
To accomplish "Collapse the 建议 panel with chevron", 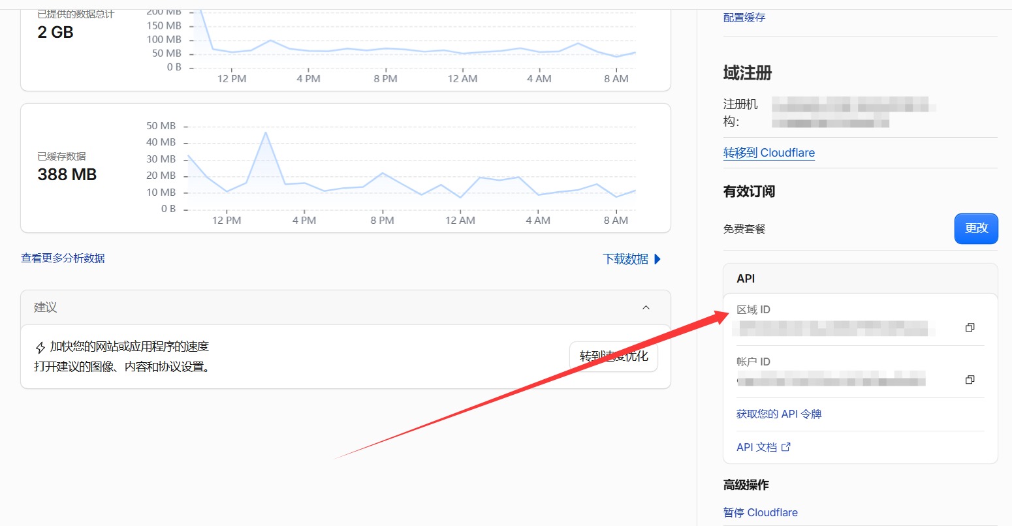I will [x=646, y=307].
